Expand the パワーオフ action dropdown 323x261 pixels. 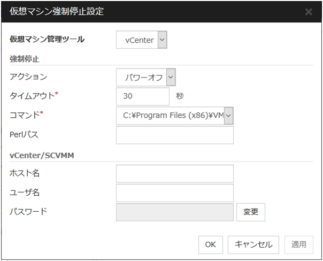tap(146, 78)
